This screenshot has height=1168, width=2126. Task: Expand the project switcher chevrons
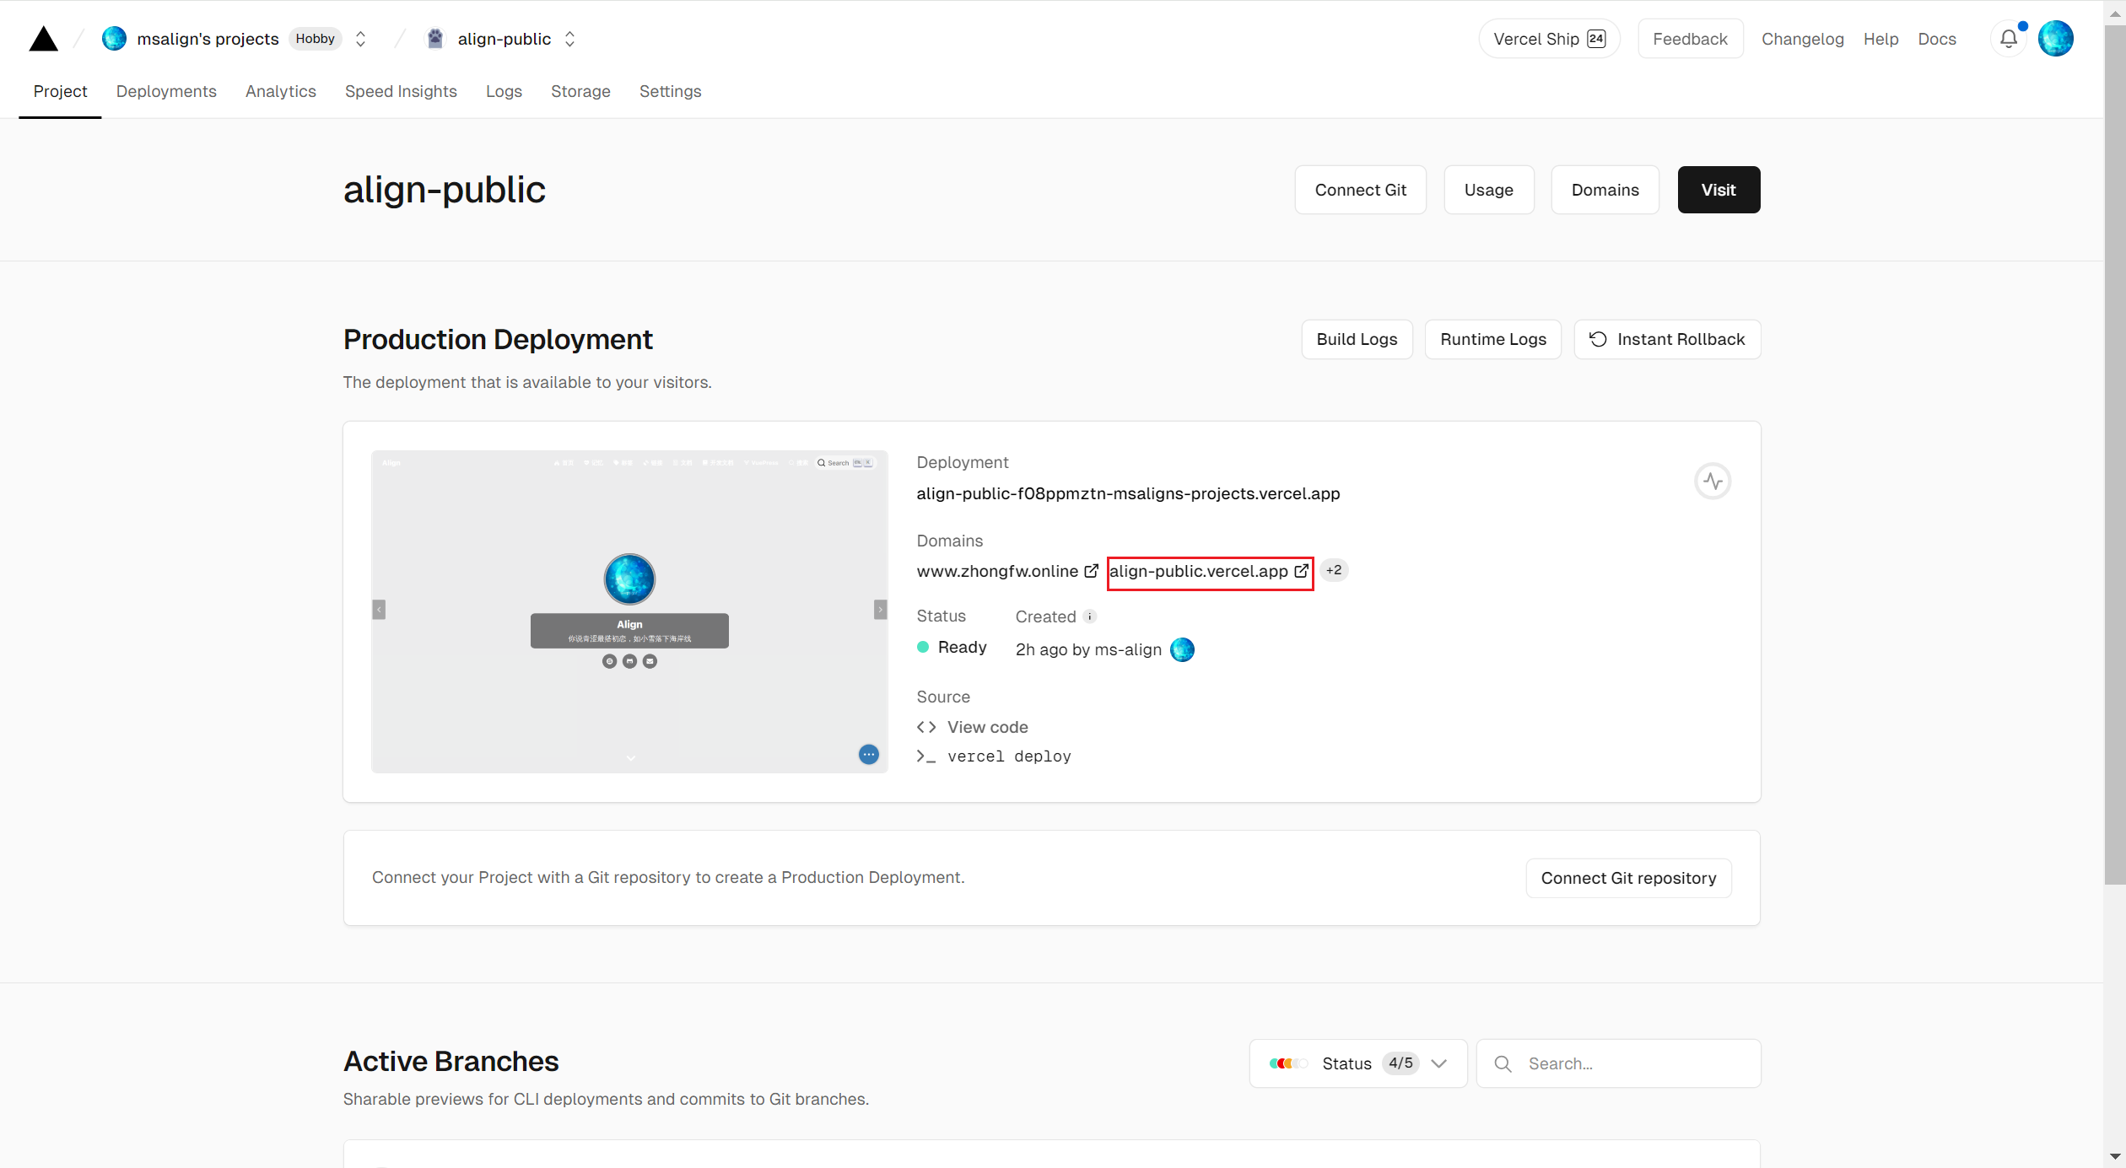570,39
